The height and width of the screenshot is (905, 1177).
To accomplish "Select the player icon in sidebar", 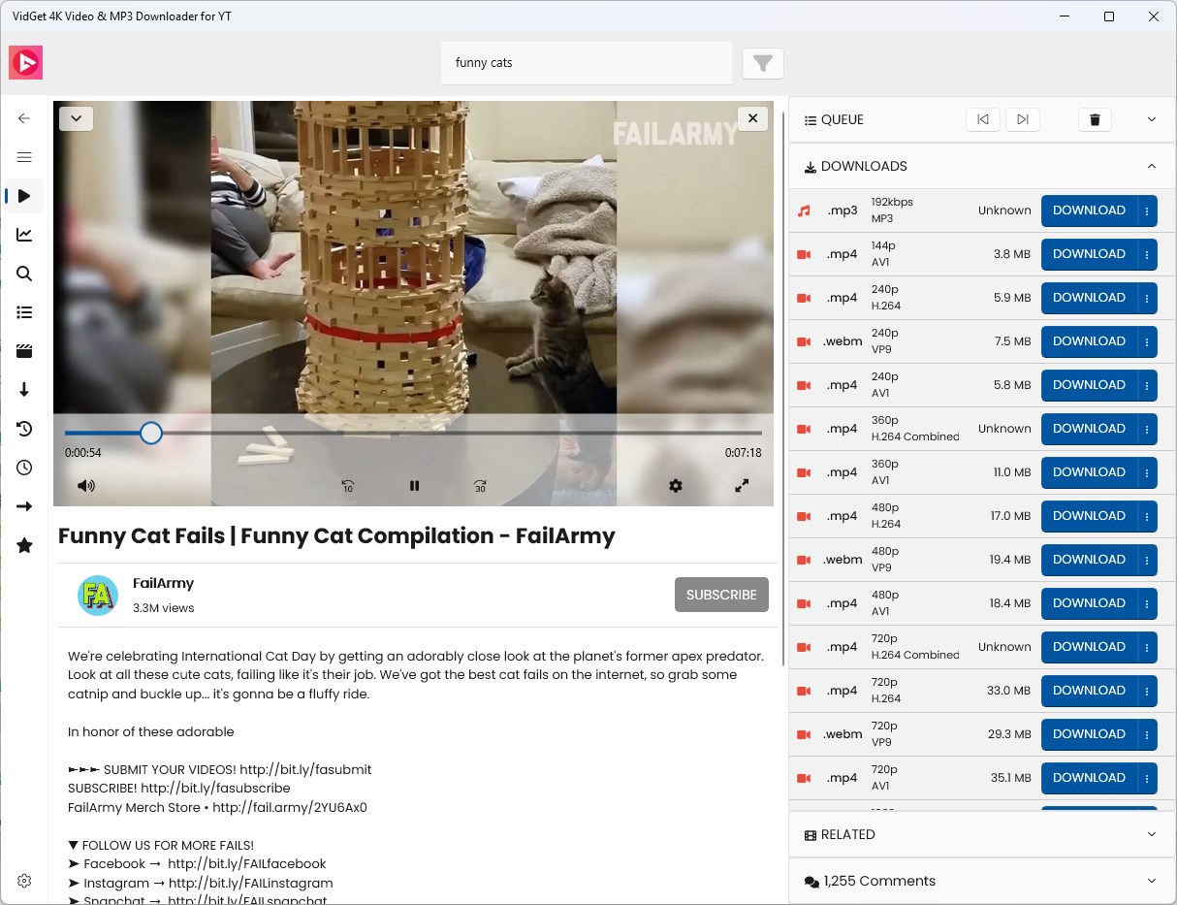I will pos(24,196).
